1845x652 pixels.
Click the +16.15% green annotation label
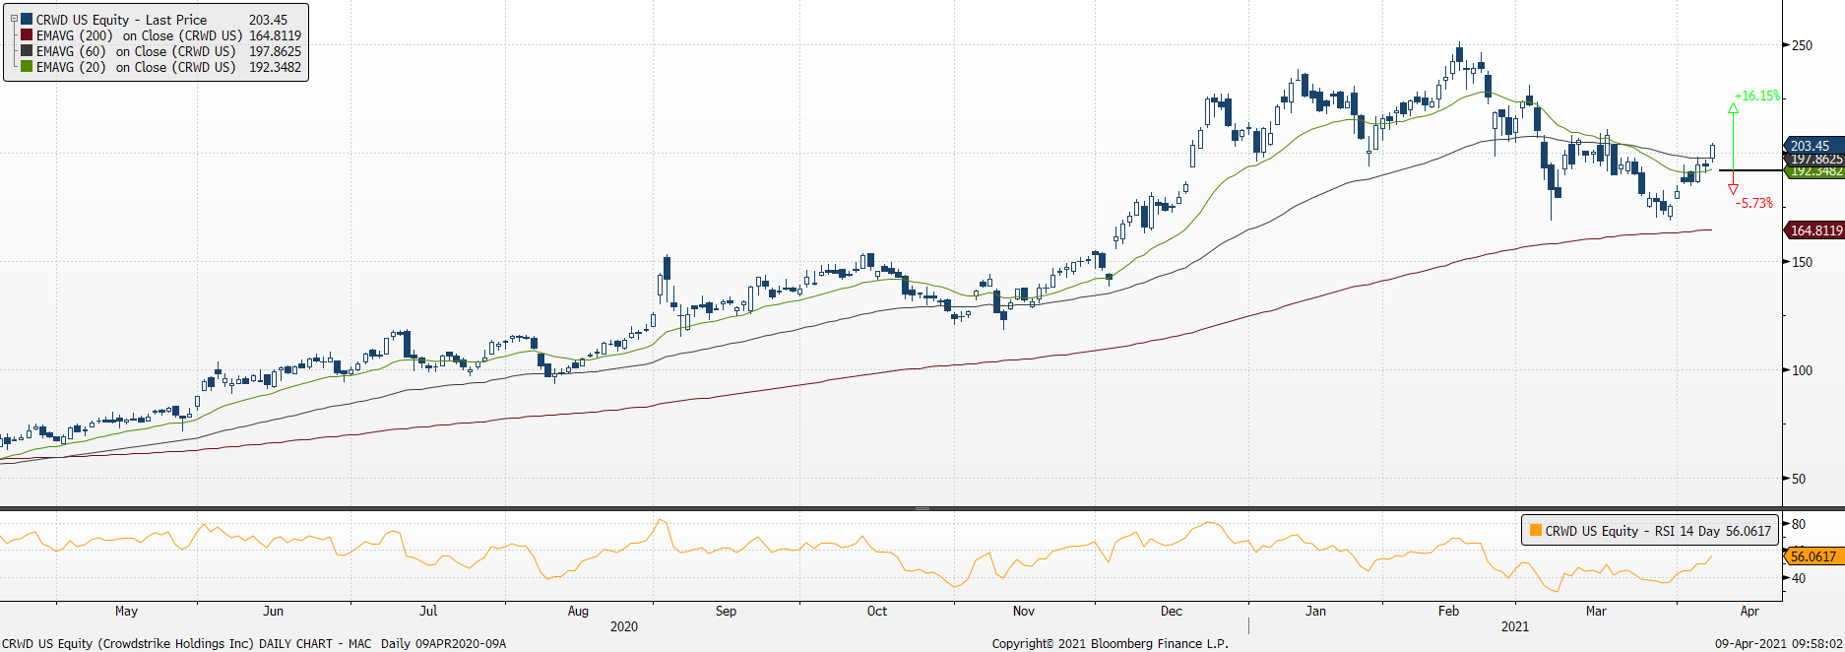(x=1757, y=96)
